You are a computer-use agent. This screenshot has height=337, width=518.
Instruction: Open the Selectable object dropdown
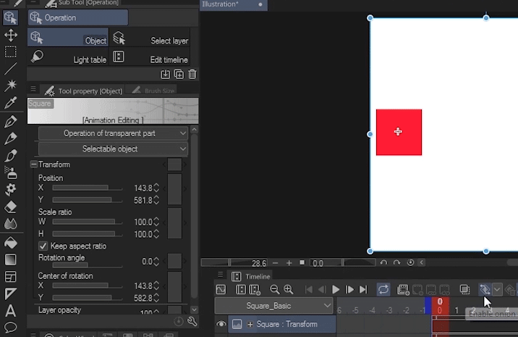coord(113,149)
